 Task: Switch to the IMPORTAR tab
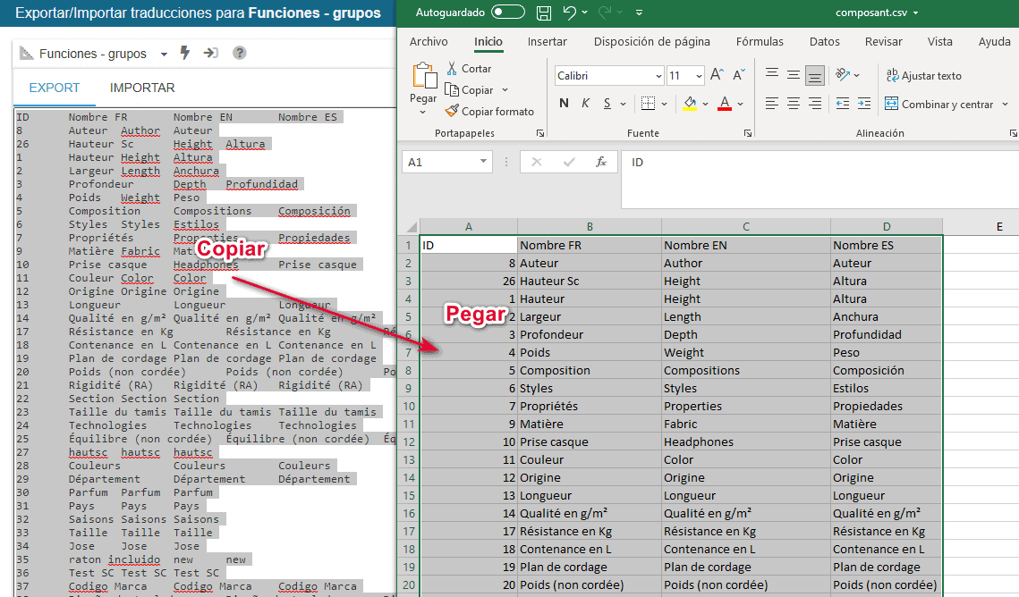point(142,88)
